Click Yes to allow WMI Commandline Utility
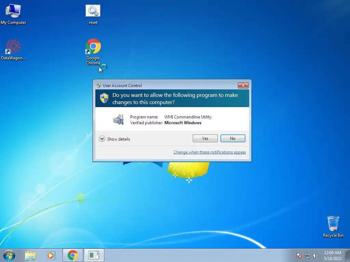Viewport: 350px width, 262px height. click(x=205, y=139)
